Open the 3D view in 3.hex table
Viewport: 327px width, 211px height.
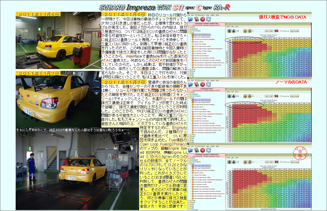tap(276, 31)
